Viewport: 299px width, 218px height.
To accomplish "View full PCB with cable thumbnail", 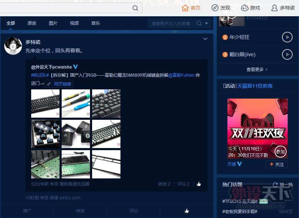I will coord(76,164).
